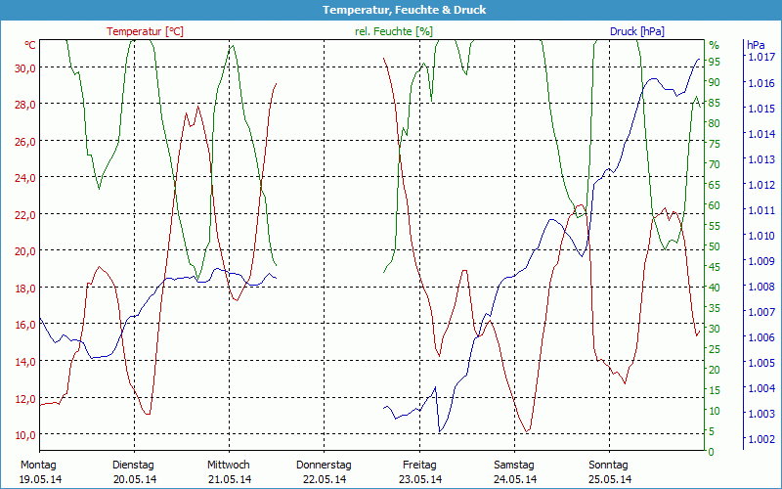Choose the Donnerstag 22.05.14 date label
Viewport: 782px width, 489px height.
click(324, 471)
